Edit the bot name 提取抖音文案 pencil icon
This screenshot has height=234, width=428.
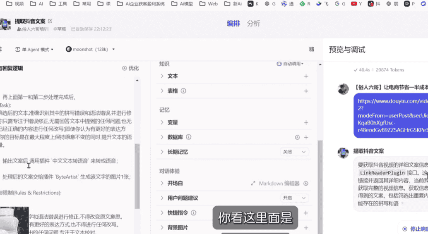coord(50,21)
